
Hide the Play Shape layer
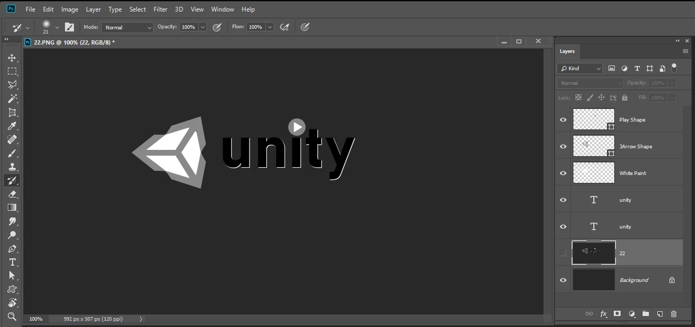[563, 120]
